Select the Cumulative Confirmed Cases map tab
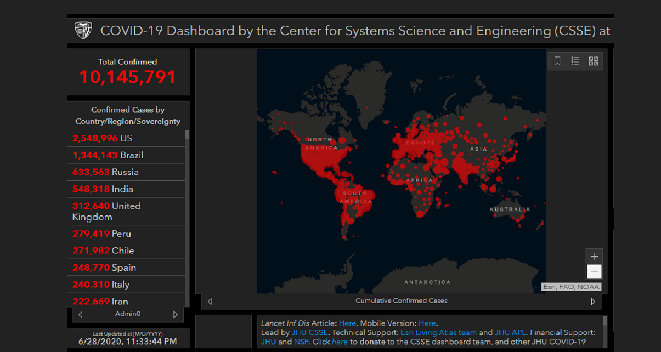 click(x=401, y=300)
